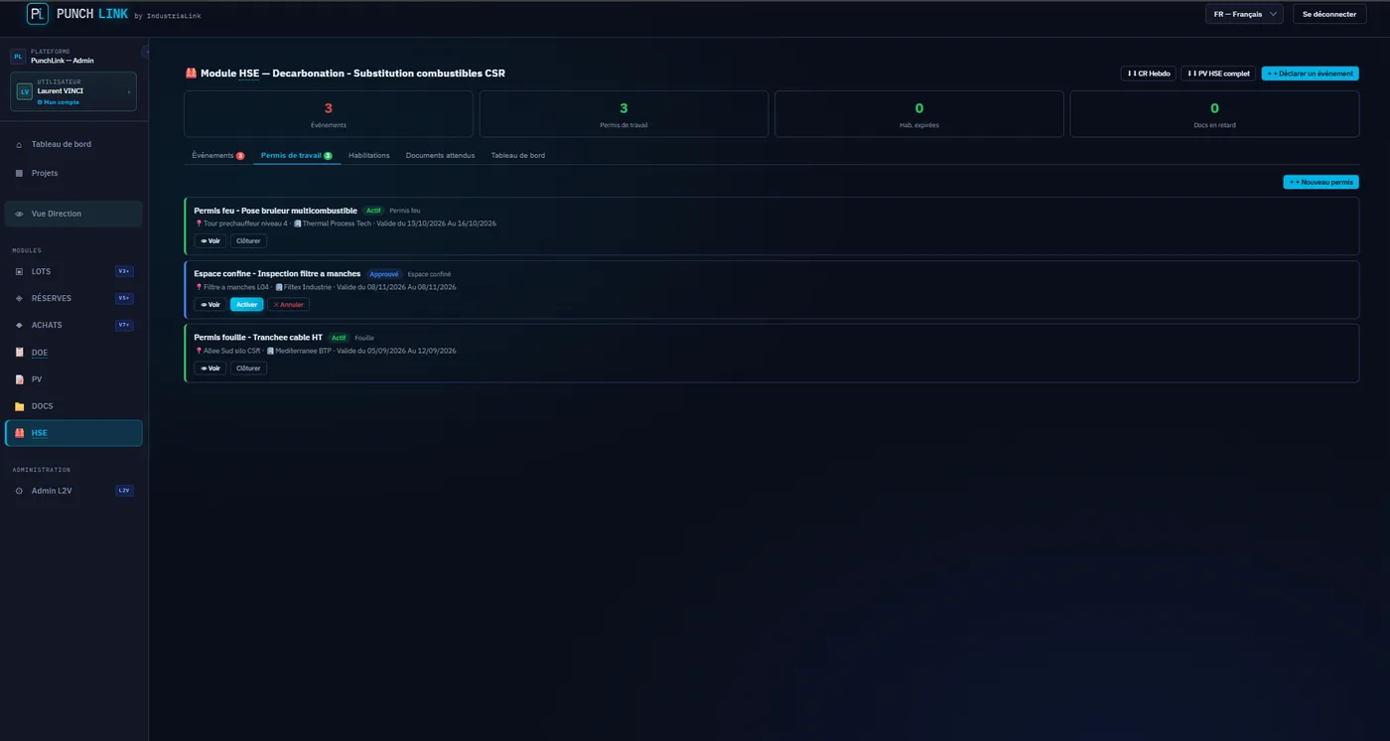Open the Documents attendus tab
The width and height of the screenshot is (1390, 741).
[x=440, y=155]
